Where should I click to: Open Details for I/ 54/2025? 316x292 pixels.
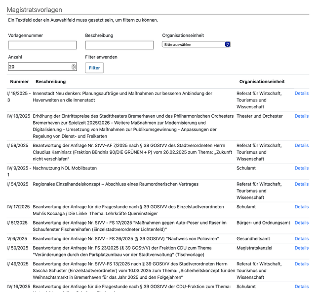tap(302, 184)
